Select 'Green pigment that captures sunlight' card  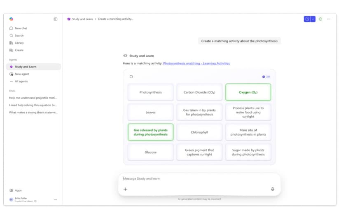point(199,152)
